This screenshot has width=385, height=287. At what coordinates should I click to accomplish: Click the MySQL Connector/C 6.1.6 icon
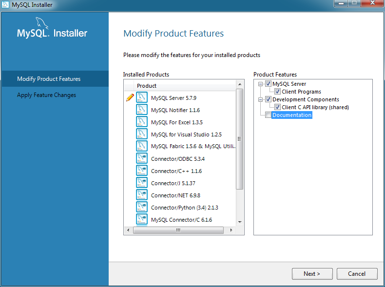pyautogui.click(x=142, y=219)
